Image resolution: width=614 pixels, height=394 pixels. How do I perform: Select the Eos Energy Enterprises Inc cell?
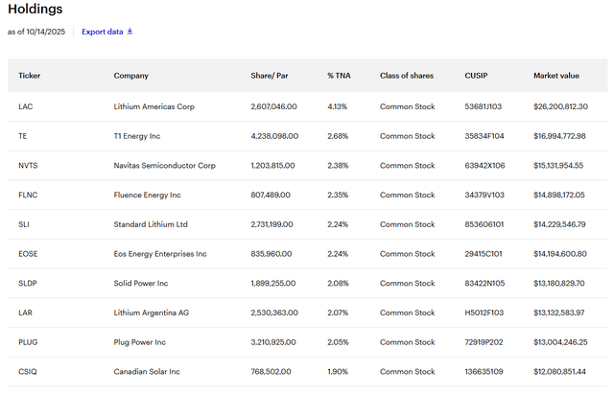click(x=160, y=254)
